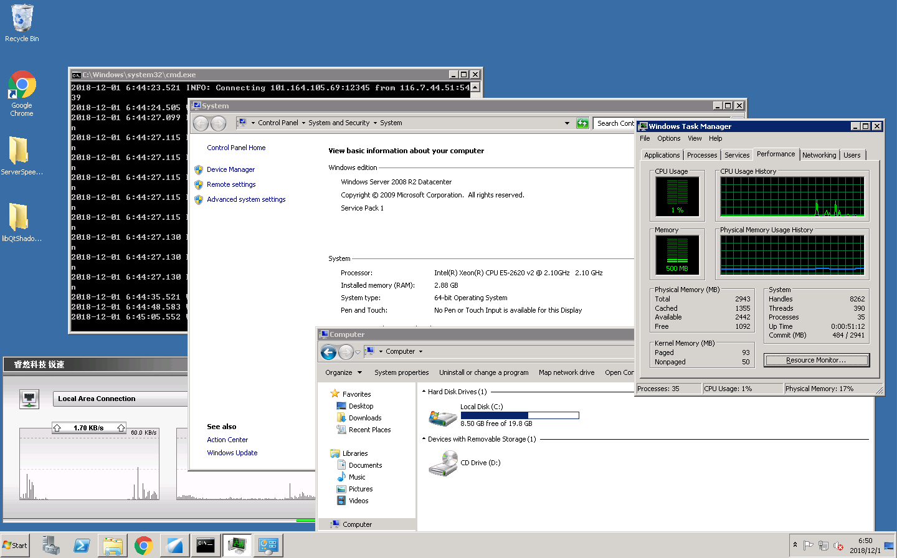Select the Local Disk (C:) drive icon
Viewport: 897px width, 558px height.
pos(443,417)
